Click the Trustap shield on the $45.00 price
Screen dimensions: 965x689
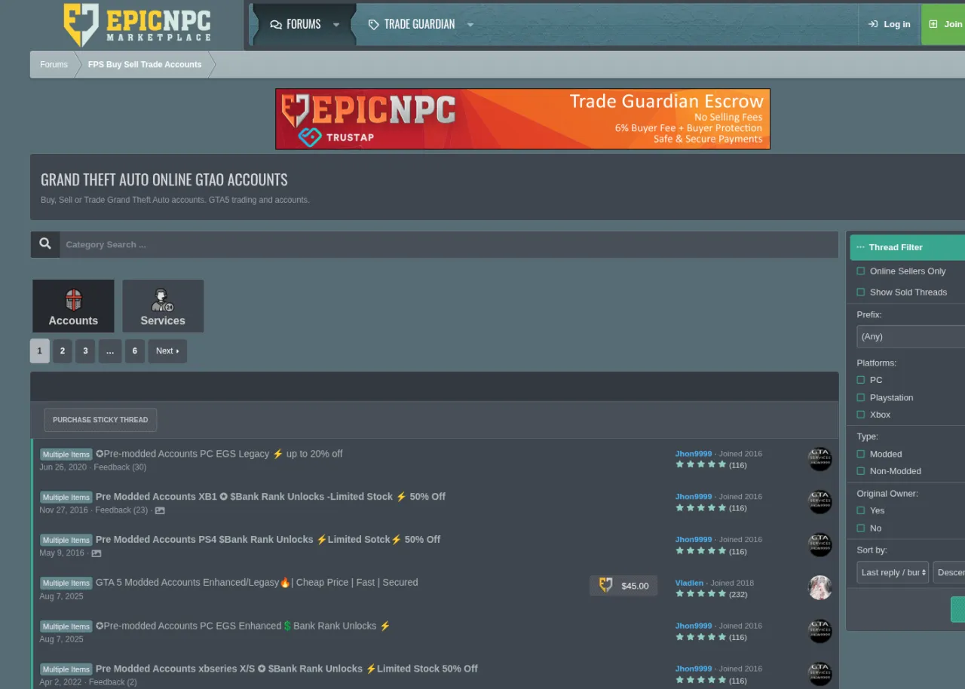[603, 585]
